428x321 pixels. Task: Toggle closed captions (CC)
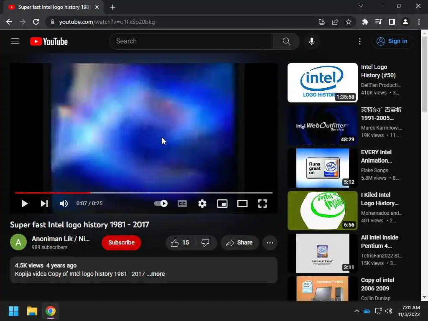[182, 204]
